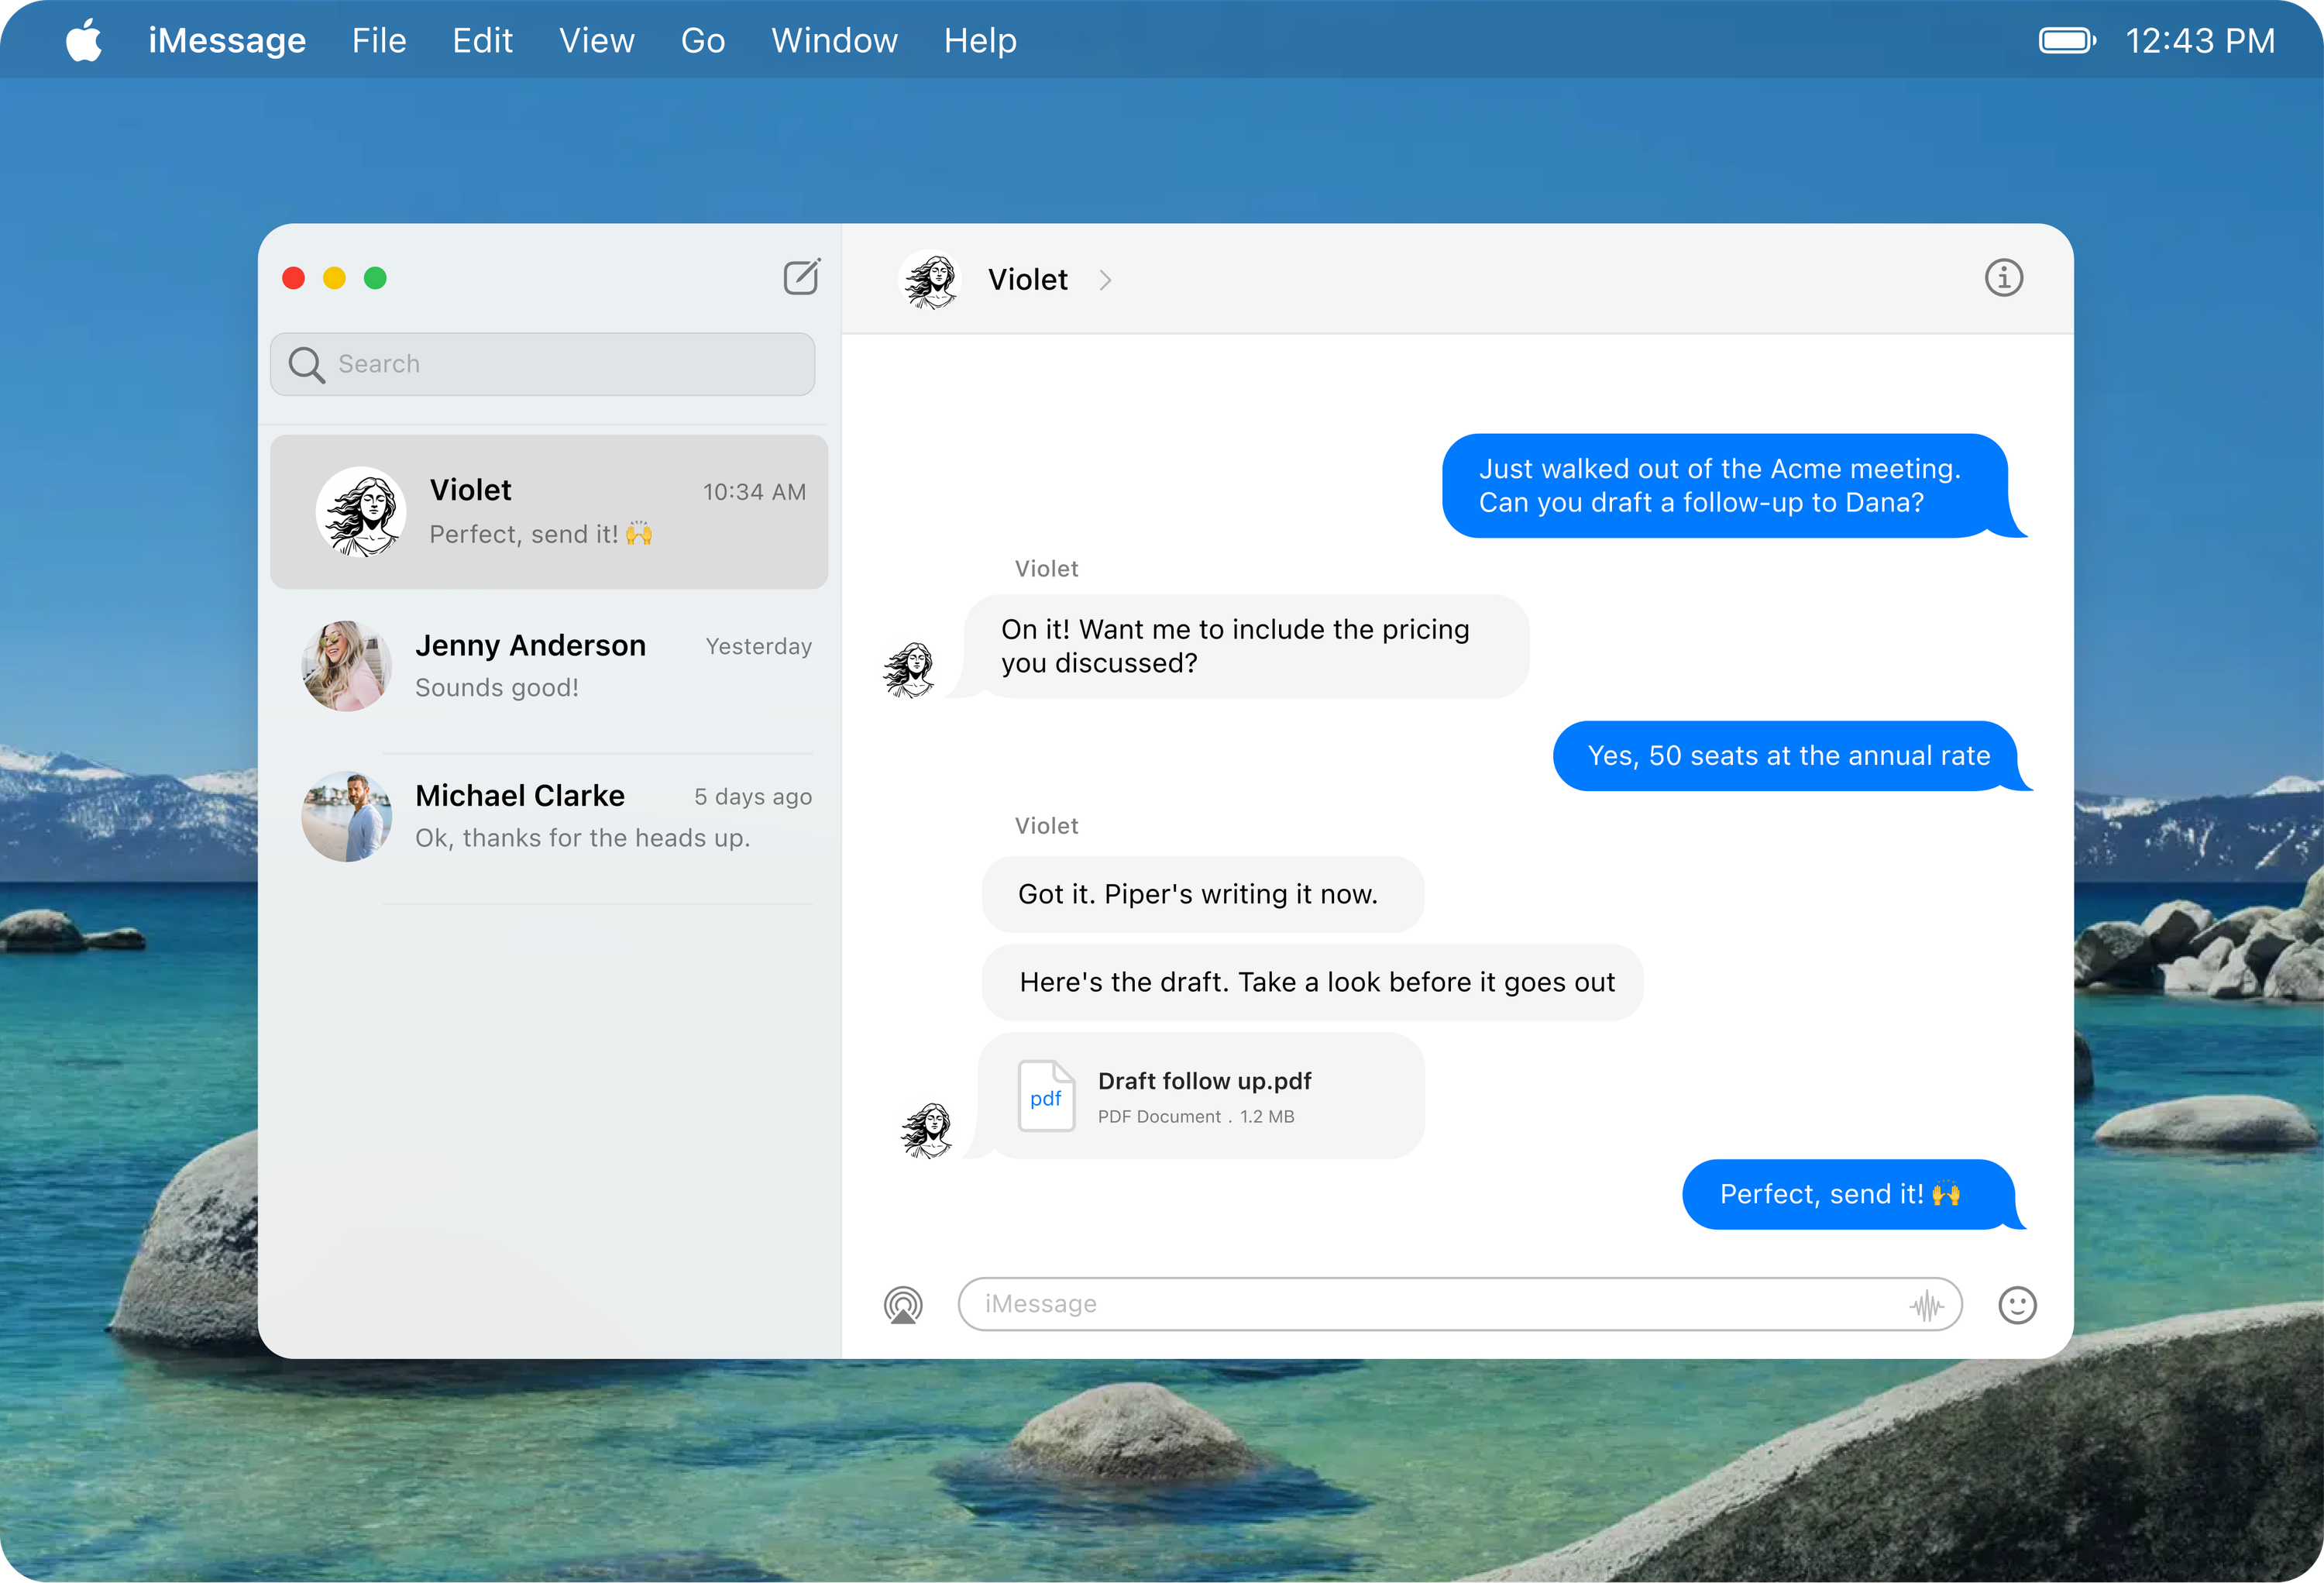Open the View menu
This screenshot has width=2324, height=1583.
[x=596, y=40]
